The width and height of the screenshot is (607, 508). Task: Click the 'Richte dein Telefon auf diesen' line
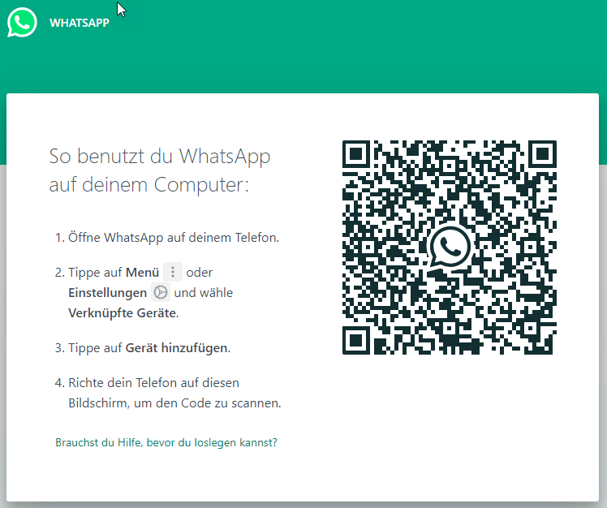tap(153, 382)
